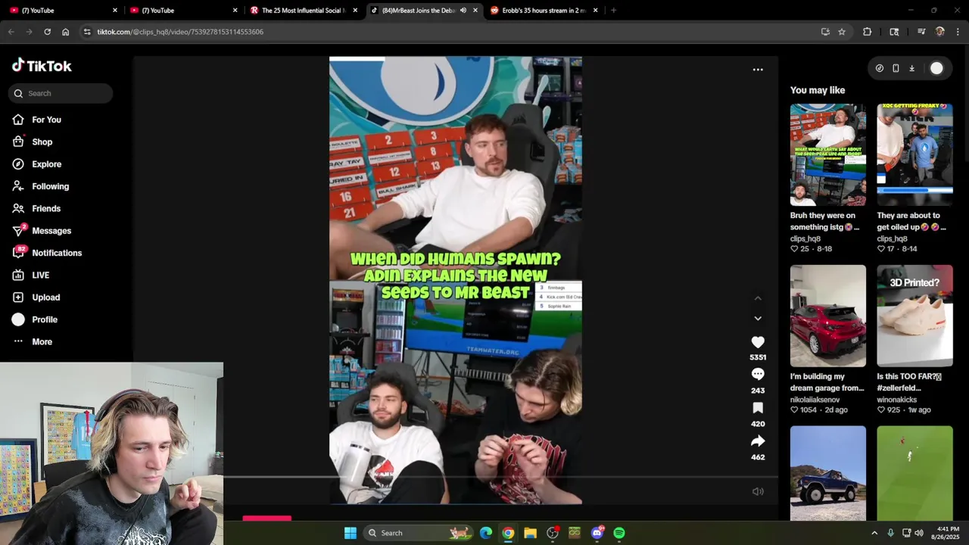Open the winonakicks creator link
969x545 pixels.
point(897,400)
